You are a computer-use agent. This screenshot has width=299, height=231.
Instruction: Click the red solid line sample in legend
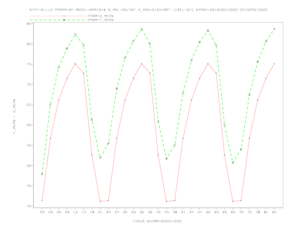pos(59,16)
